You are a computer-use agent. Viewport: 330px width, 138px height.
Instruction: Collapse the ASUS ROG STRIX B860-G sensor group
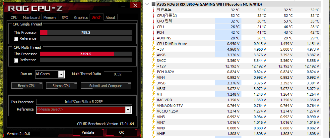click(148, 4)
